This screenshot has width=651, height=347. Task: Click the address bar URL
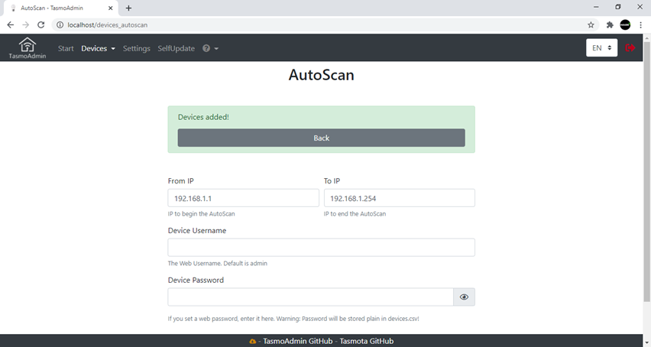[108, 25]
